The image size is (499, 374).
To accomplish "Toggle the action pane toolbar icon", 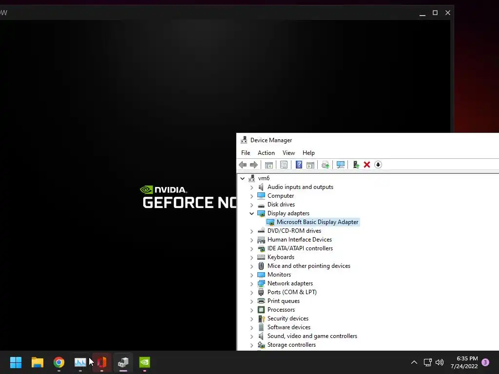I will [x=310, y=165].
